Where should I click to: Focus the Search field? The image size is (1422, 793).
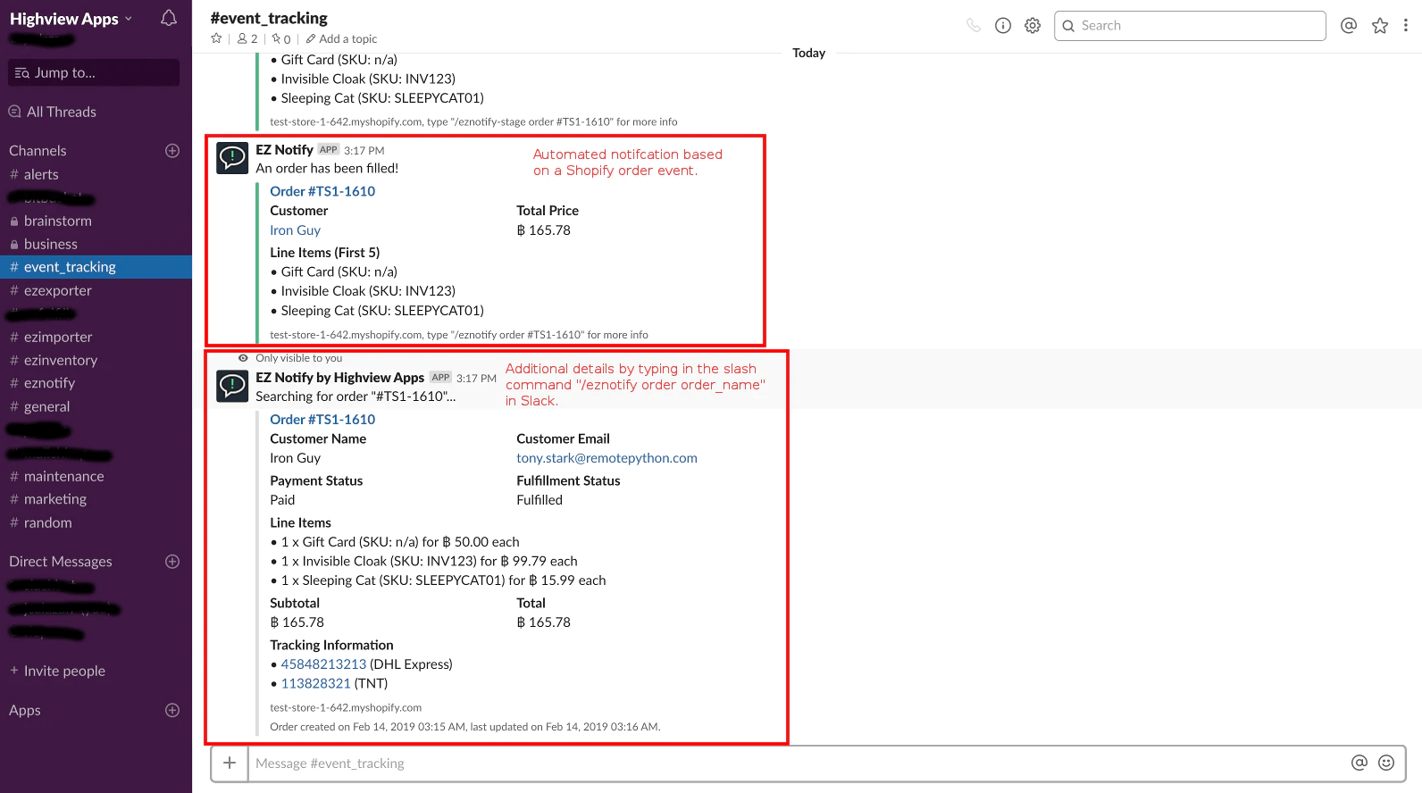pyautogui.click(x=1190, y=26)
